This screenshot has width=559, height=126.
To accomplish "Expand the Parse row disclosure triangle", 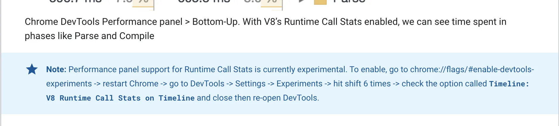I will pyautogui.click(x=301, y=1).
